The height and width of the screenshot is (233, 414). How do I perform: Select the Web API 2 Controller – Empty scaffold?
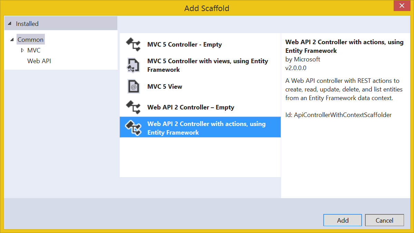tap(191, 107)
